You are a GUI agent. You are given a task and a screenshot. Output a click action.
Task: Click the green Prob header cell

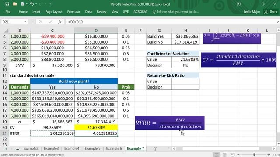coord(126,87)
